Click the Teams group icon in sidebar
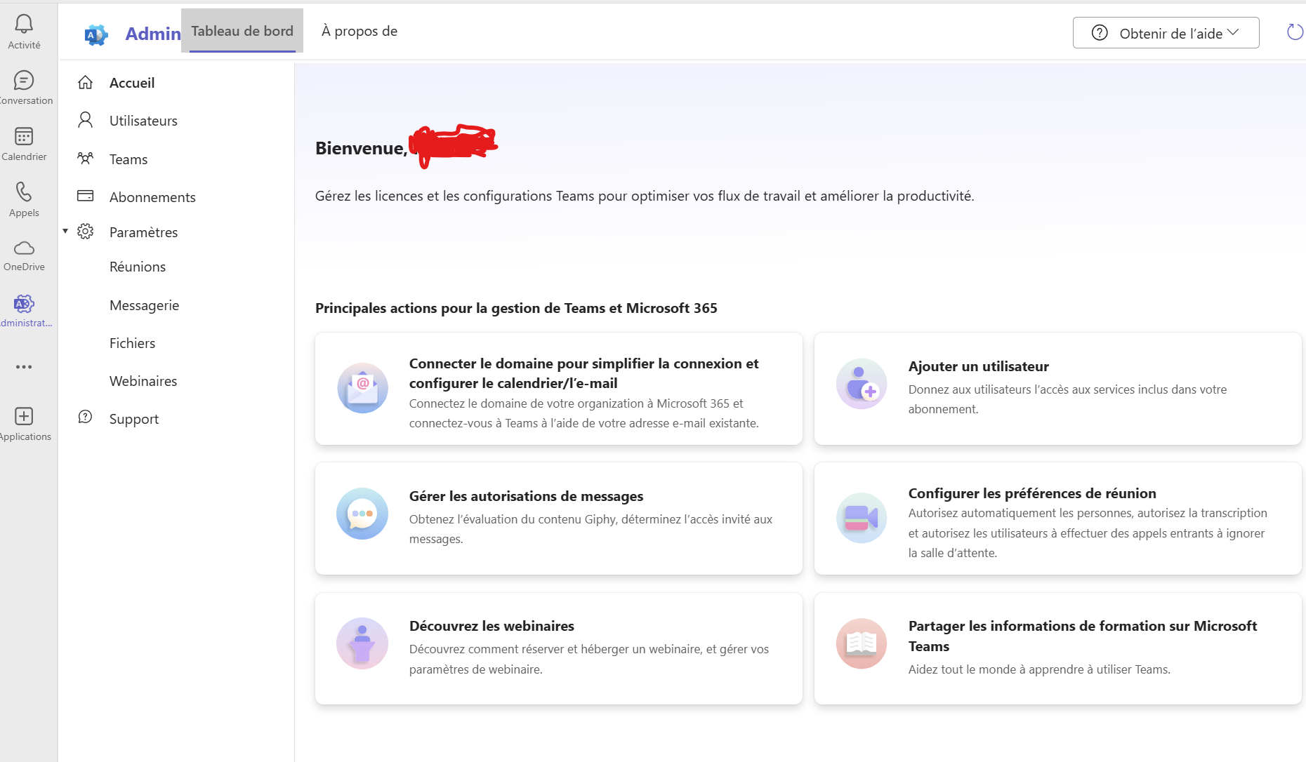Image resolution: width=1306 pixels, height=762 pixels. (x=85, y=159)
